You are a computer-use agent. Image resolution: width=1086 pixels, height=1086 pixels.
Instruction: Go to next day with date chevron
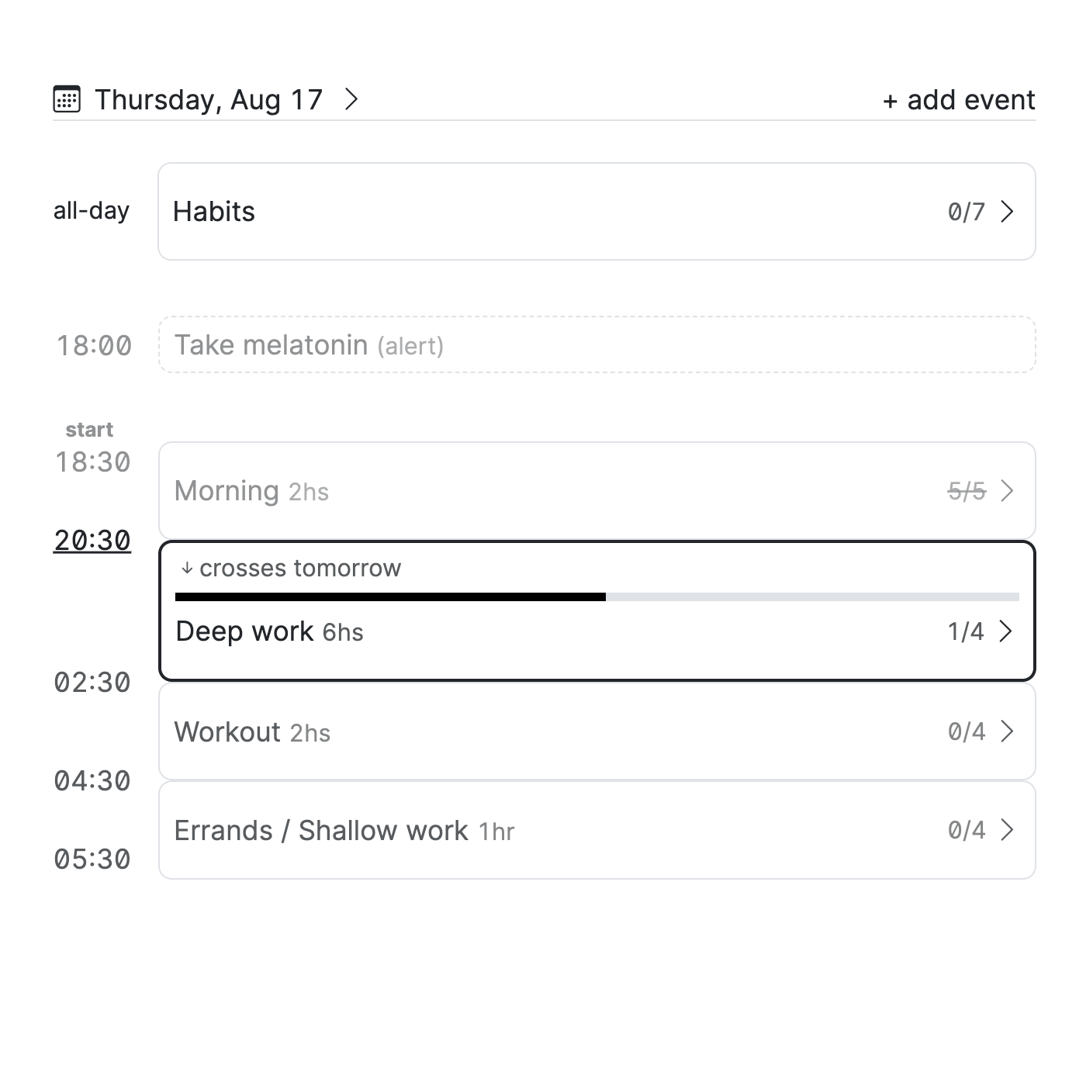(x=351, y=99)
